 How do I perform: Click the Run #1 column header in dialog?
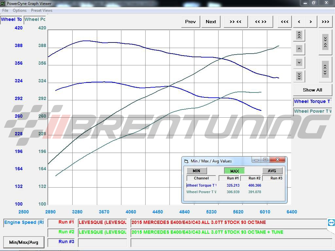pos(230,178)
